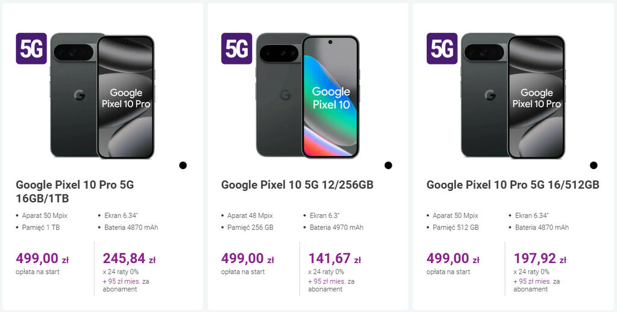Click the Pamięć 1 TB specification
This screenshot has height=312, width=617.
41,228
